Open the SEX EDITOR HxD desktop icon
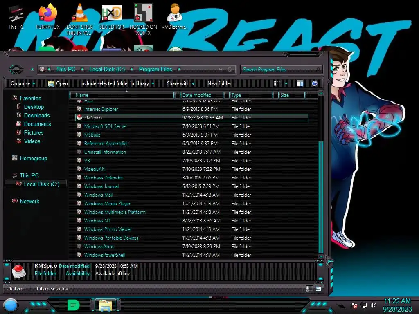This screenshot has width=419, height=314. (x=112, y=17)
